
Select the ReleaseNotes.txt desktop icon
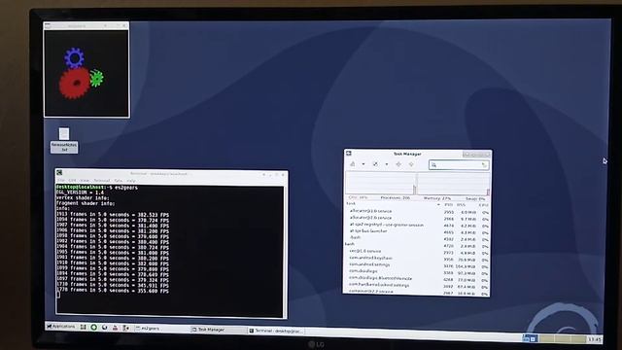tap(64, 140)
